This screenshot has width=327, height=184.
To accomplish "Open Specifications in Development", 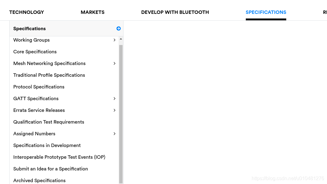I will (47, 145).
